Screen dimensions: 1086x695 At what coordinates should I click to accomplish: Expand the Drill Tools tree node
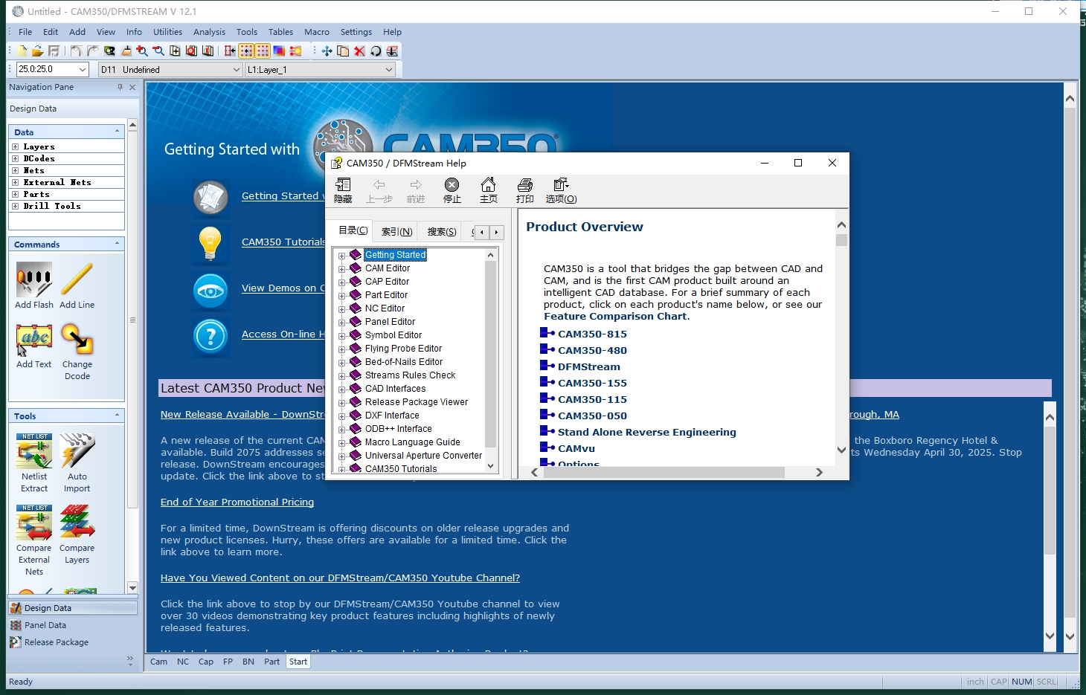coord(15,207)
